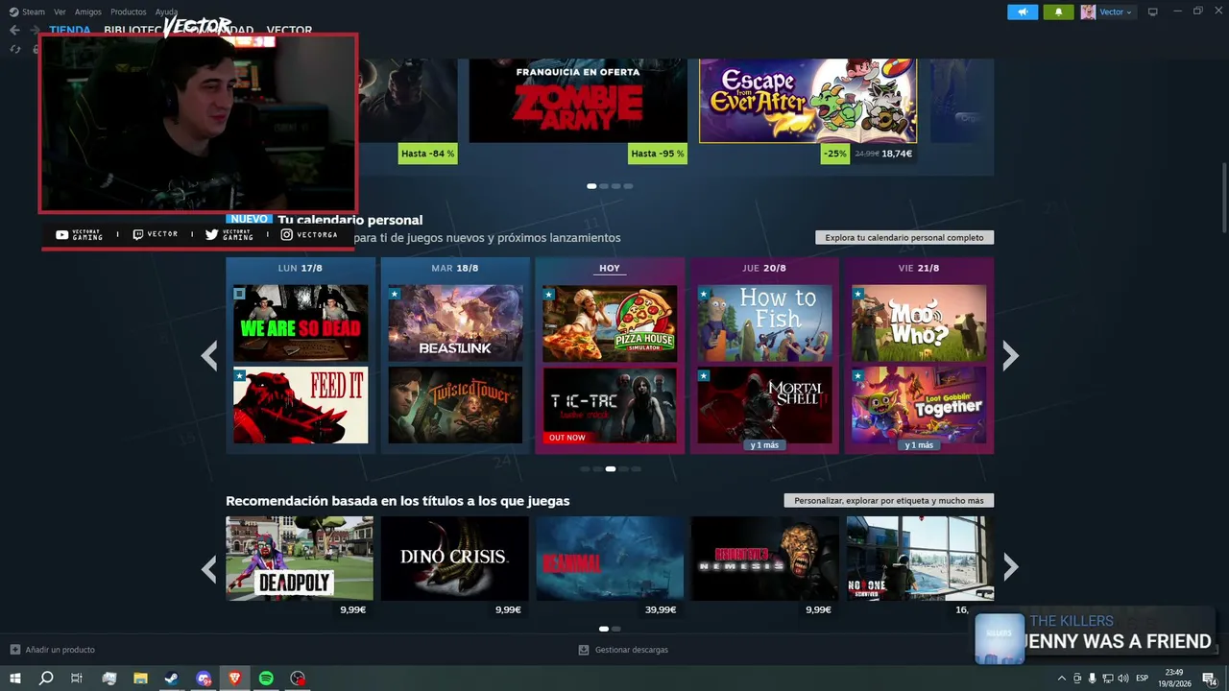Select the second recommendations page dot
The image size is (1229, 691).
pyautogui.click(x=616, y=630)
